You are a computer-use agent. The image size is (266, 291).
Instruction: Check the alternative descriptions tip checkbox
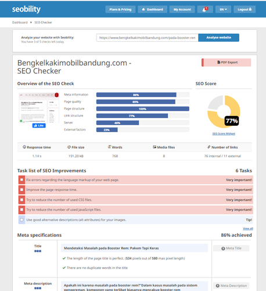tap(21, 219)
